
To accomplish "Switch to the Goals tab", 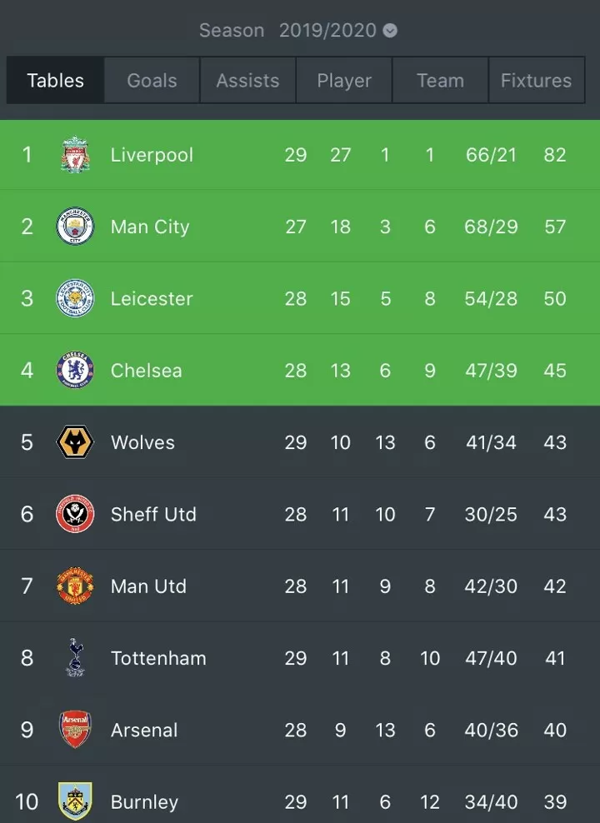I will tap(152, 80).
